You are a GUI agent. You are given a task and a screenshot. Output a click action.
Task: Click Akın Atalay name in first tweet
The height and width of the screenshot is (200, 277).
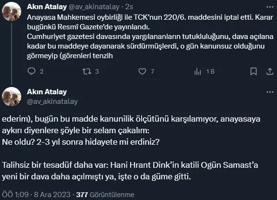(x=47, y=7)
